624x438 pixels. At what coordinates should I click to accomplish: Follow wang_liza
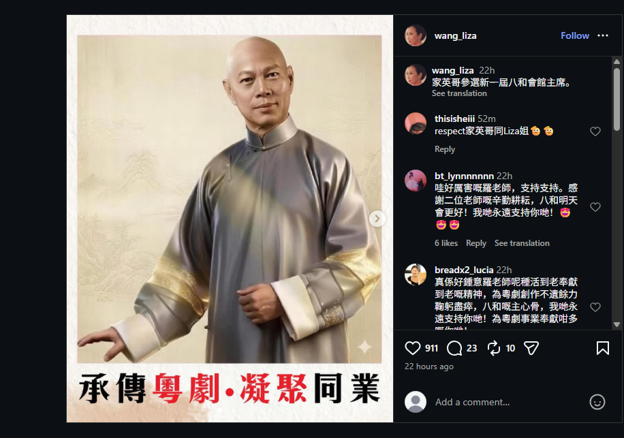pos(575,35)
